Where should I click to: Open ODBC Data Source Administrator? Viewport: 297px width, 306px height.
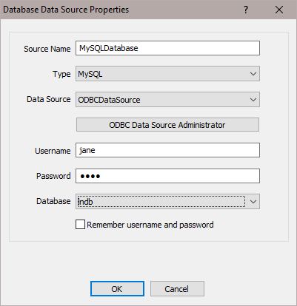(x=167, y=125)
